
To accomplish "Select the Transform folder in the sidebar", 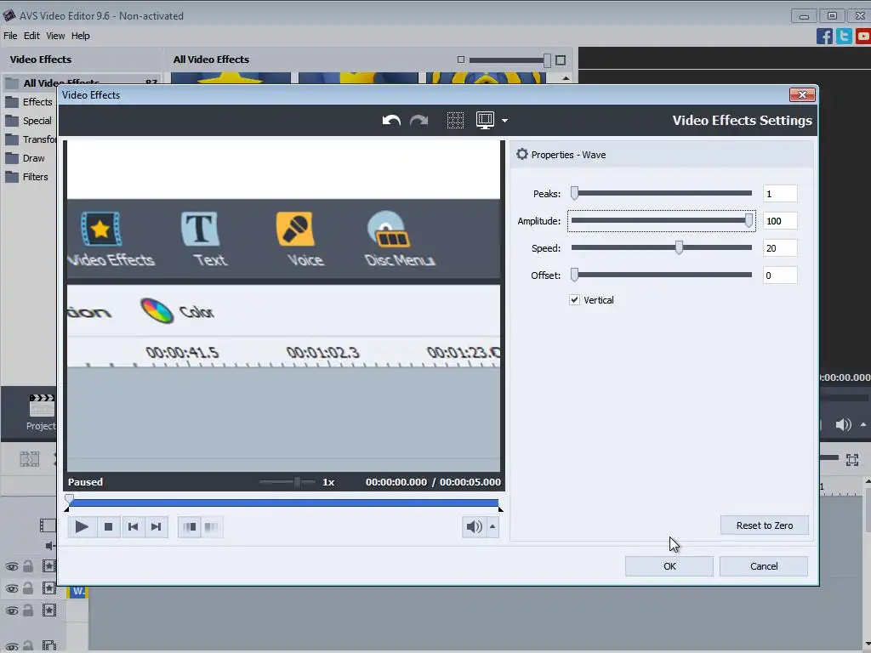I will pyautogui.click(x=30, y=139).
